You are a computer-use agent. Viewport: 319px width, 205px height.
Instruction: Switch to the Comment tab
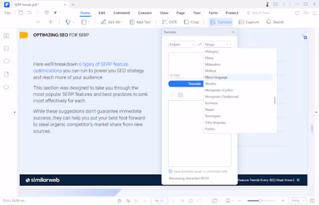point(121,13)
